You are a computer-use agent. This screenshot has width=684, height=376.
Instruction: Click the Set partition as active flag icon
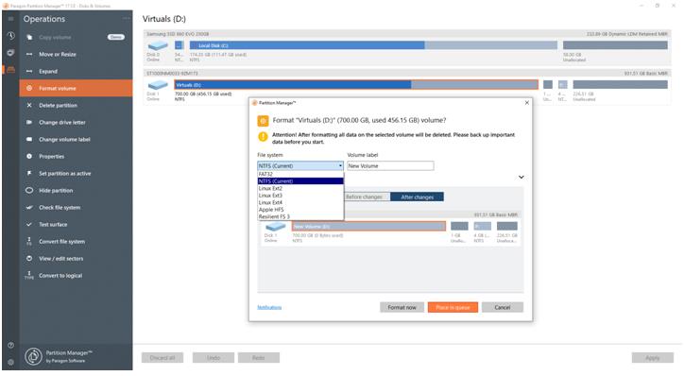coord(29,174)
